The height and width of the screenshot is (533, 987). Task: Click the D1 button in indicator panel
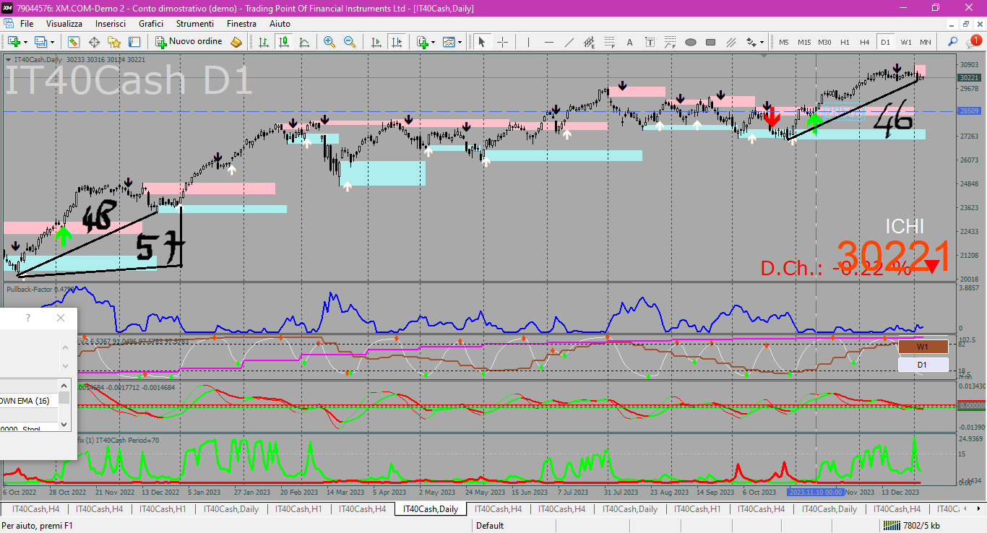(923, 365)
